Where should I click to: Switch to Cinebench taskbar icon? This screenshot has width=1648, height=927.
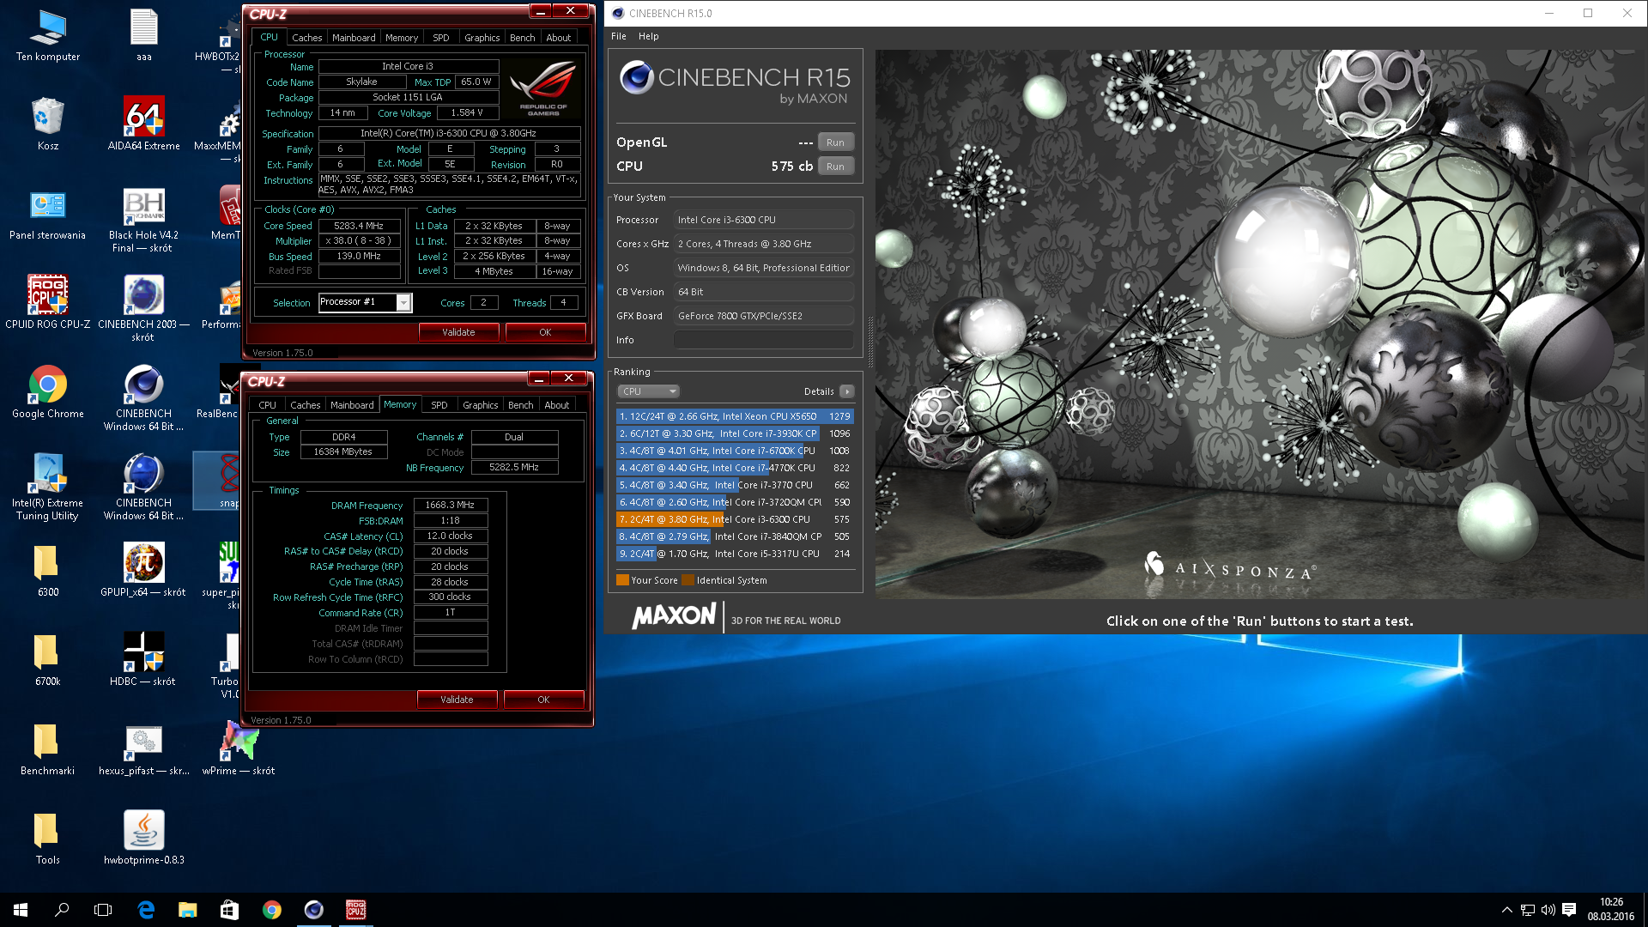[x=314, y=910]
